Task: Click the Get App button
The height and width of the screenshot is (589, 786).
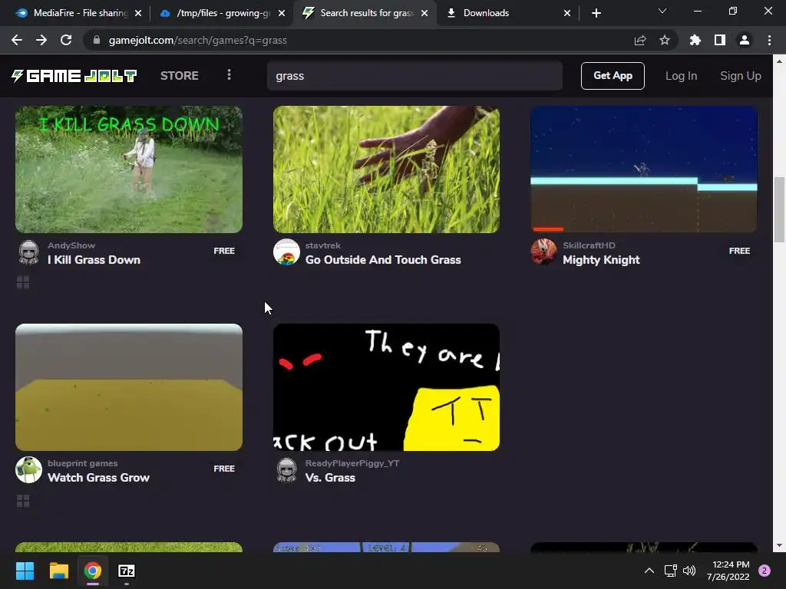Action: coord(613,76)
